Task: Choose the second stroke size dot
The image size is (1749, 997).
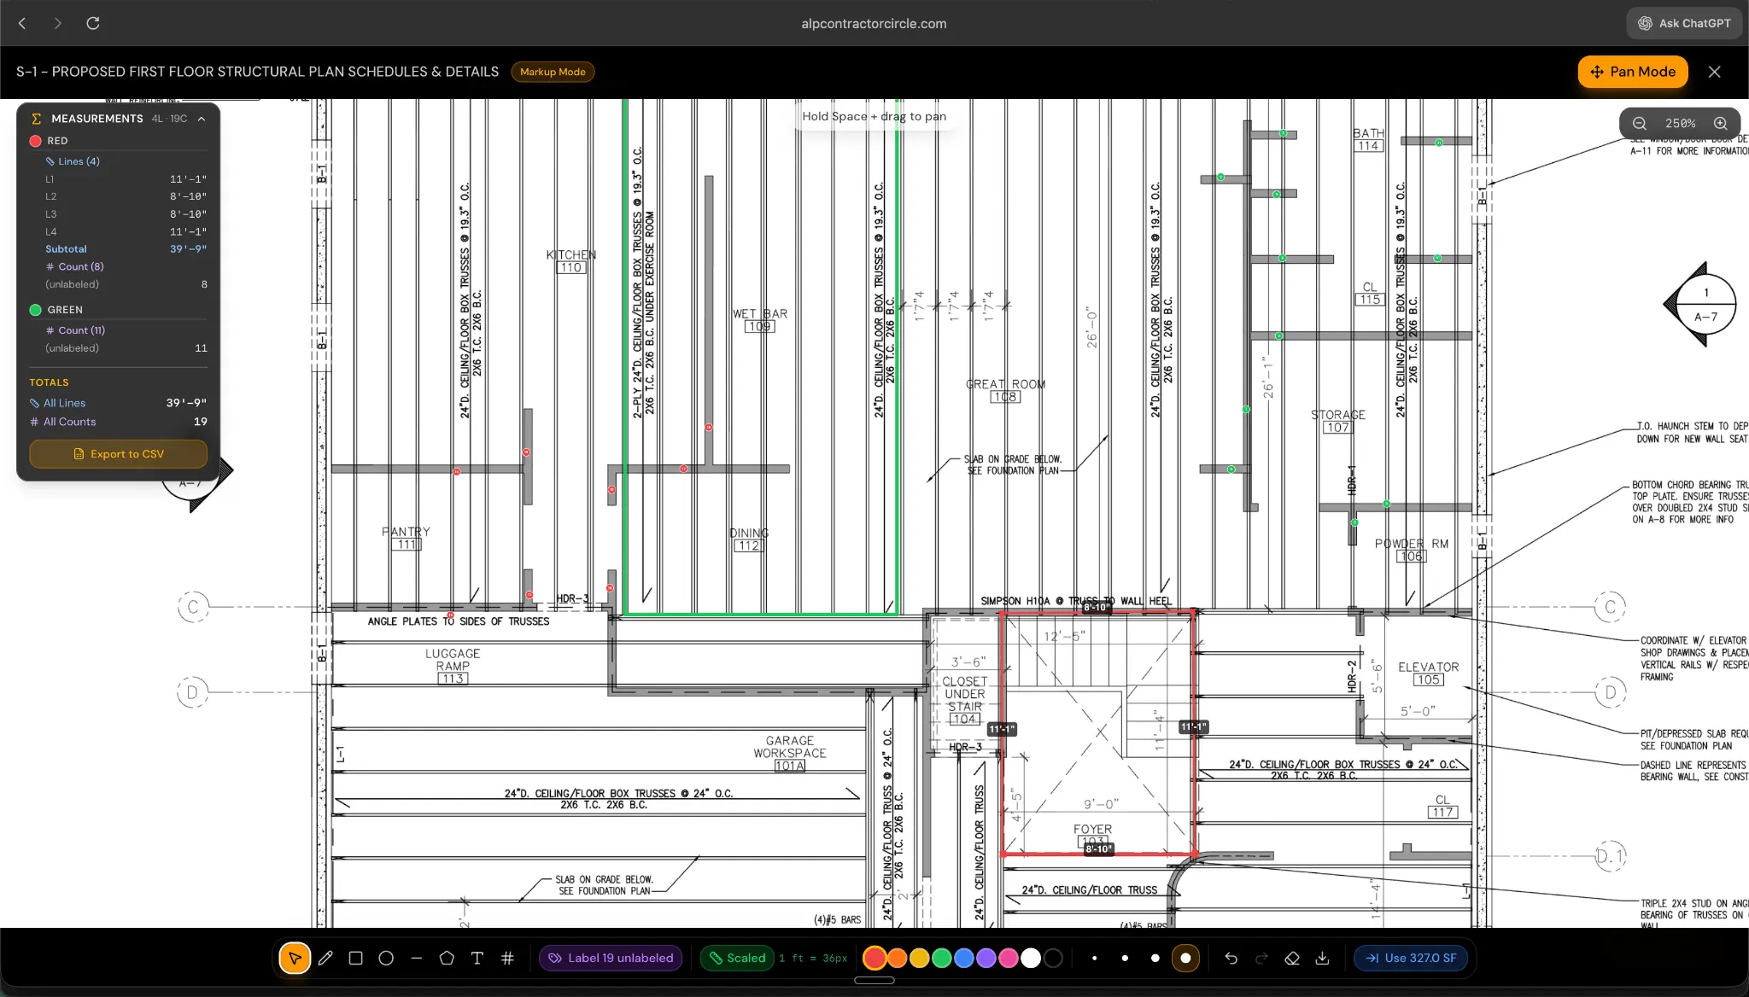Action: 1125,958
